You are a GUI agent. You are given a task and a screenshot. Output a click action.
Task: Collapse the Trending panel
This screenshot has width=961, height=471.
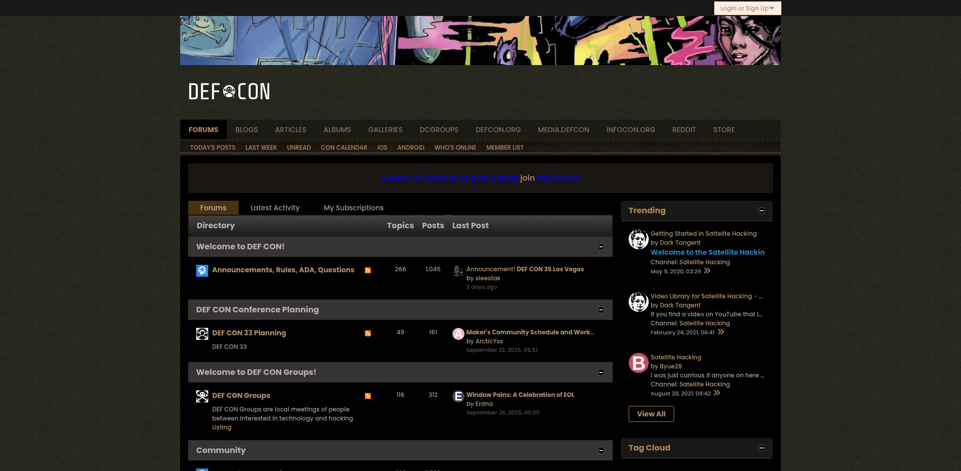coord(761,211)
